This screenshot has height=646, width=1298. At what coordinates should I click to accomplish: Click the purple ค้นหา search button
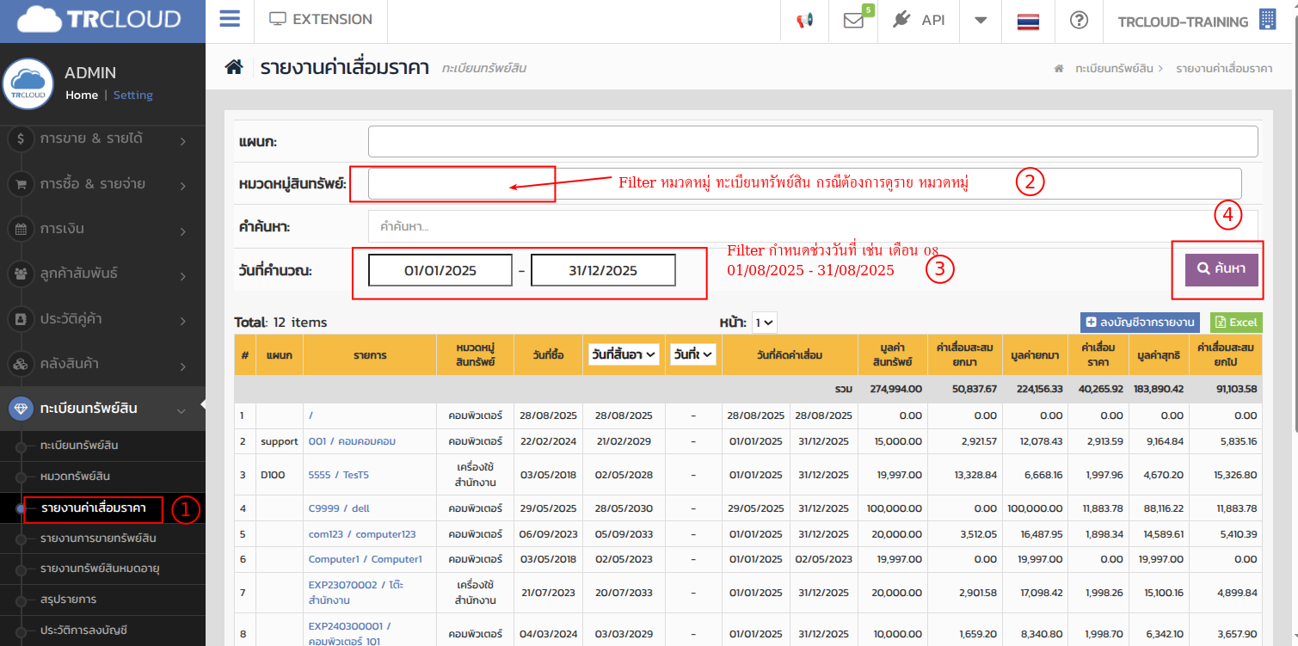coord(1221,269)
